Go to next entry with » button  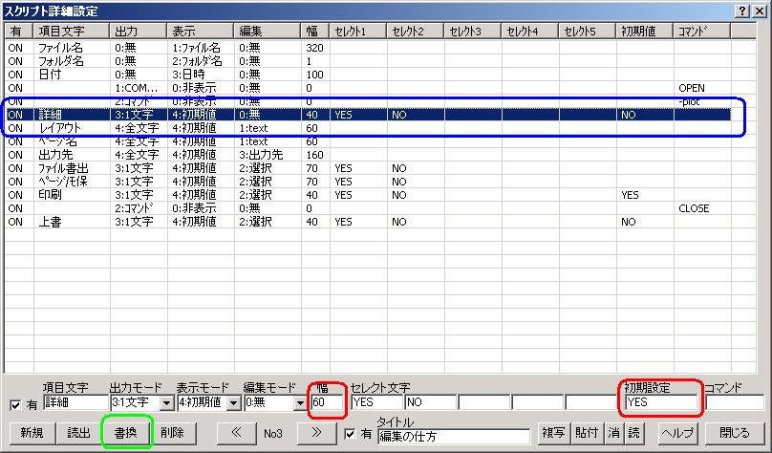coord(317,432)
